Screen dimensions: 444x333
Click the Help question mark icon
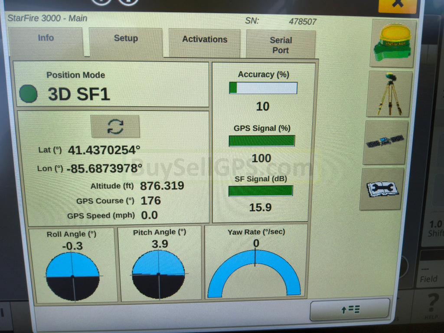[432, 302]
